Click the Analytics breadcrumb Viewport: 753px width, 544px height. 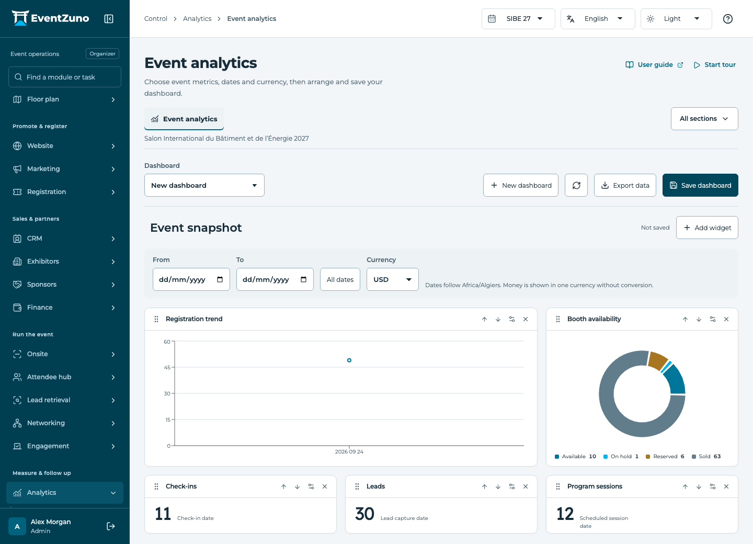pyautogui.click(x=197, y=19)
